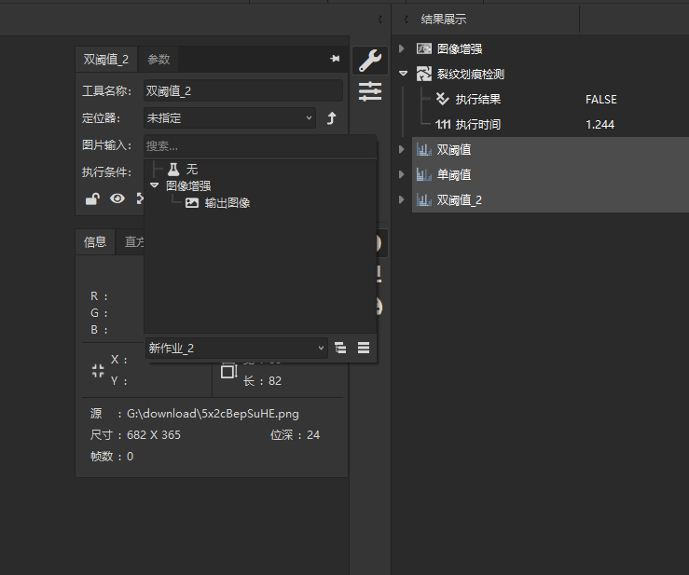Click the wrench tool settings icon
Image resolution: width=689 pixels, height=575 pixels.
click(370, 61)
